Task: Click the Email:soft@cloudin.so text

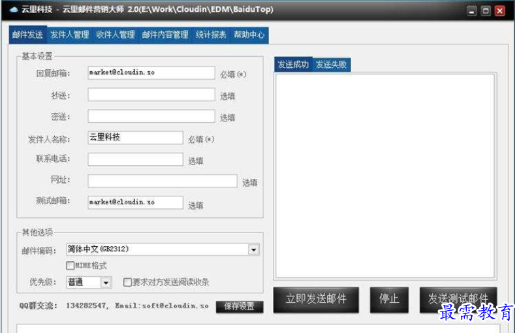Action: (162, 306)
